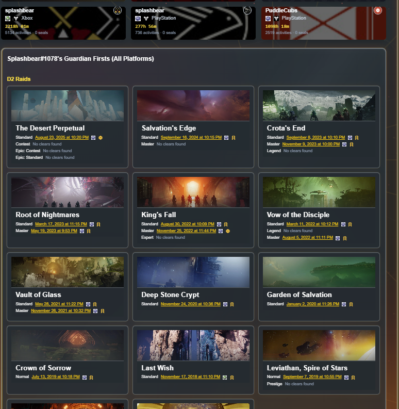
Task: Click the orange hexagon icon beside King's Fall Master date
Action: [228, 231]
